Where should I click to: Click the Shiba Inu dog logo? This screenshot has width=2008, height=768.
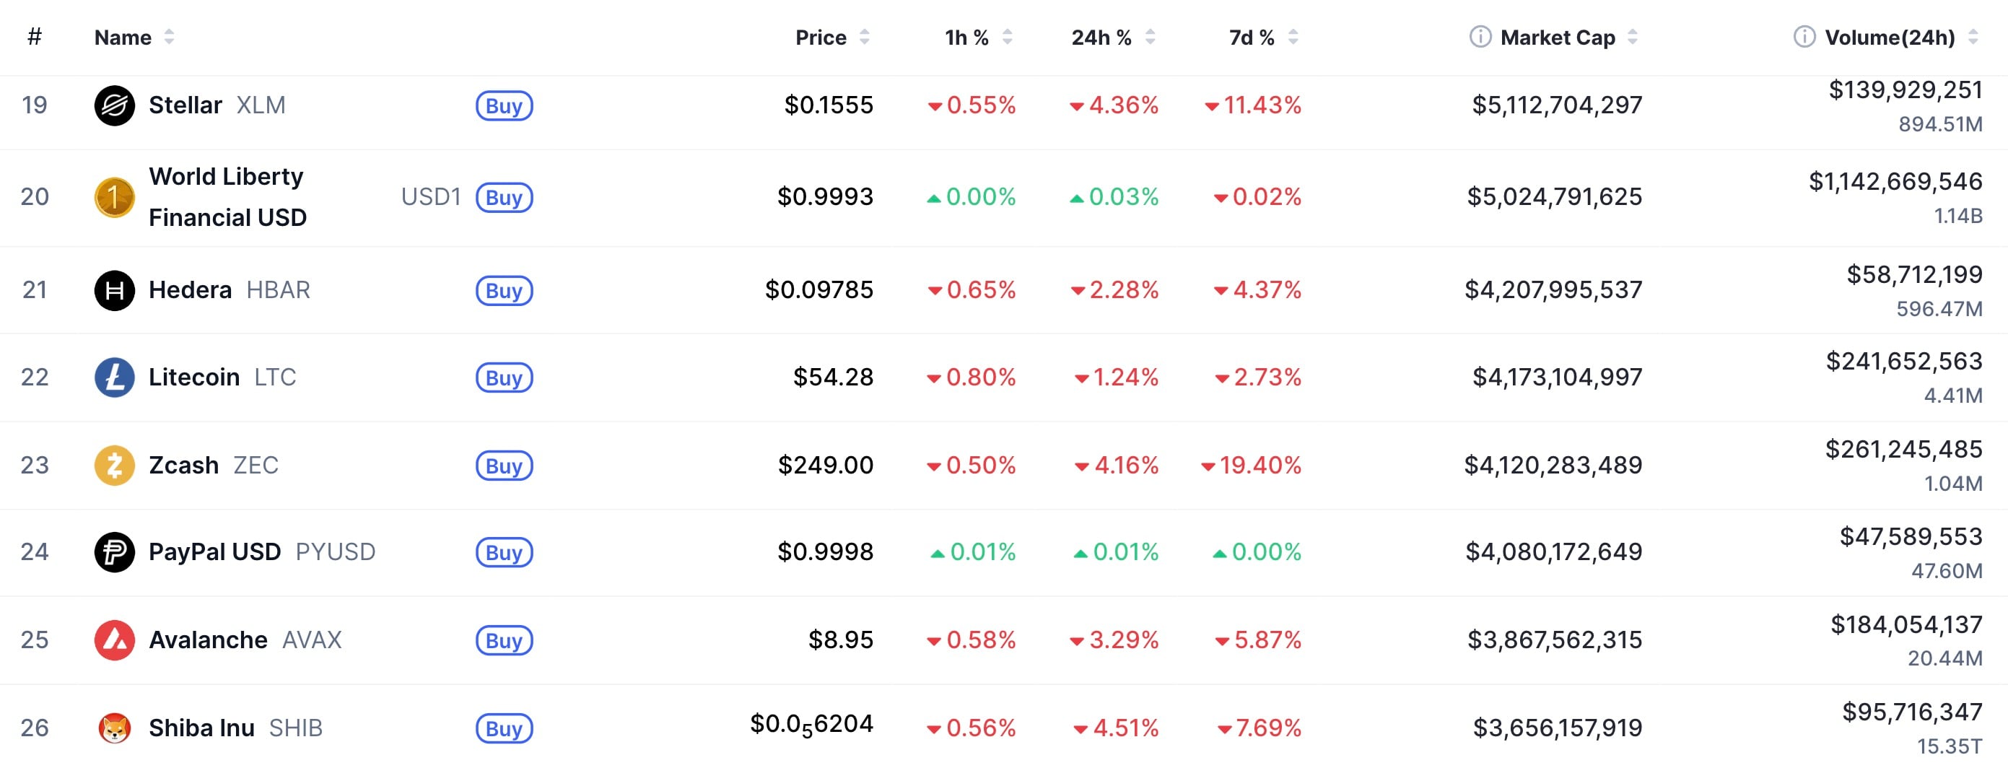[115, 728]
